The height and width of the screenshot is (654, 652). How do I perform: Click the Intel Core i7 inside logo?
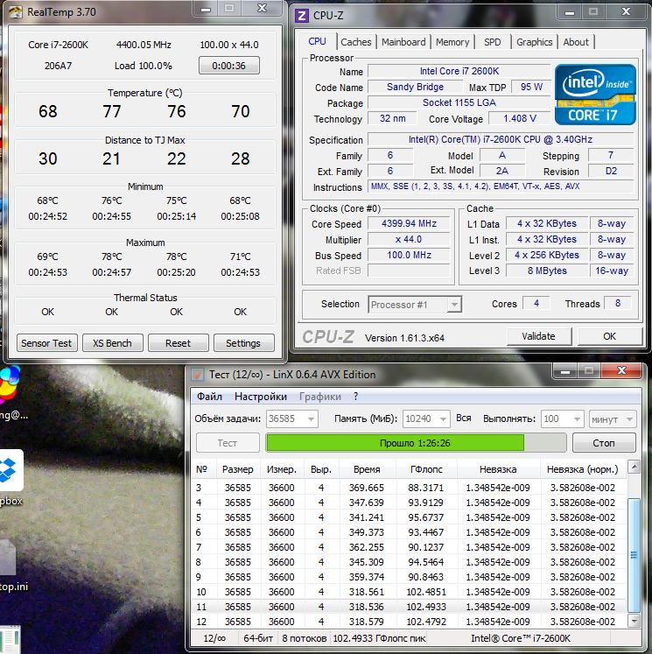coord(595,95)
